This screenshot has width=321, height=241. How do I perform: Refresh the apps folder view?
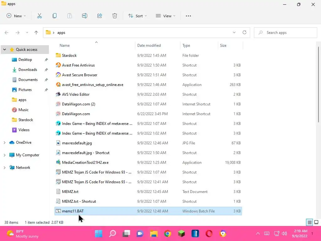click(245, 32)
